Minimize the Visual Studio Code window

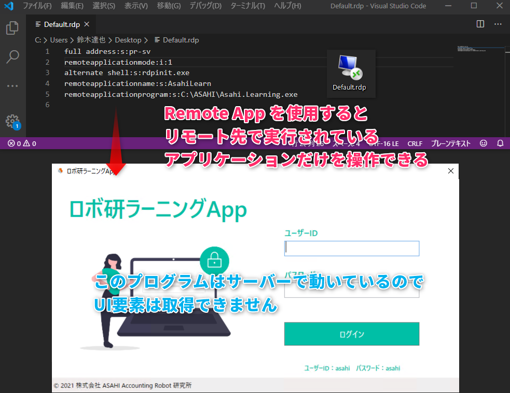(448, 6)
